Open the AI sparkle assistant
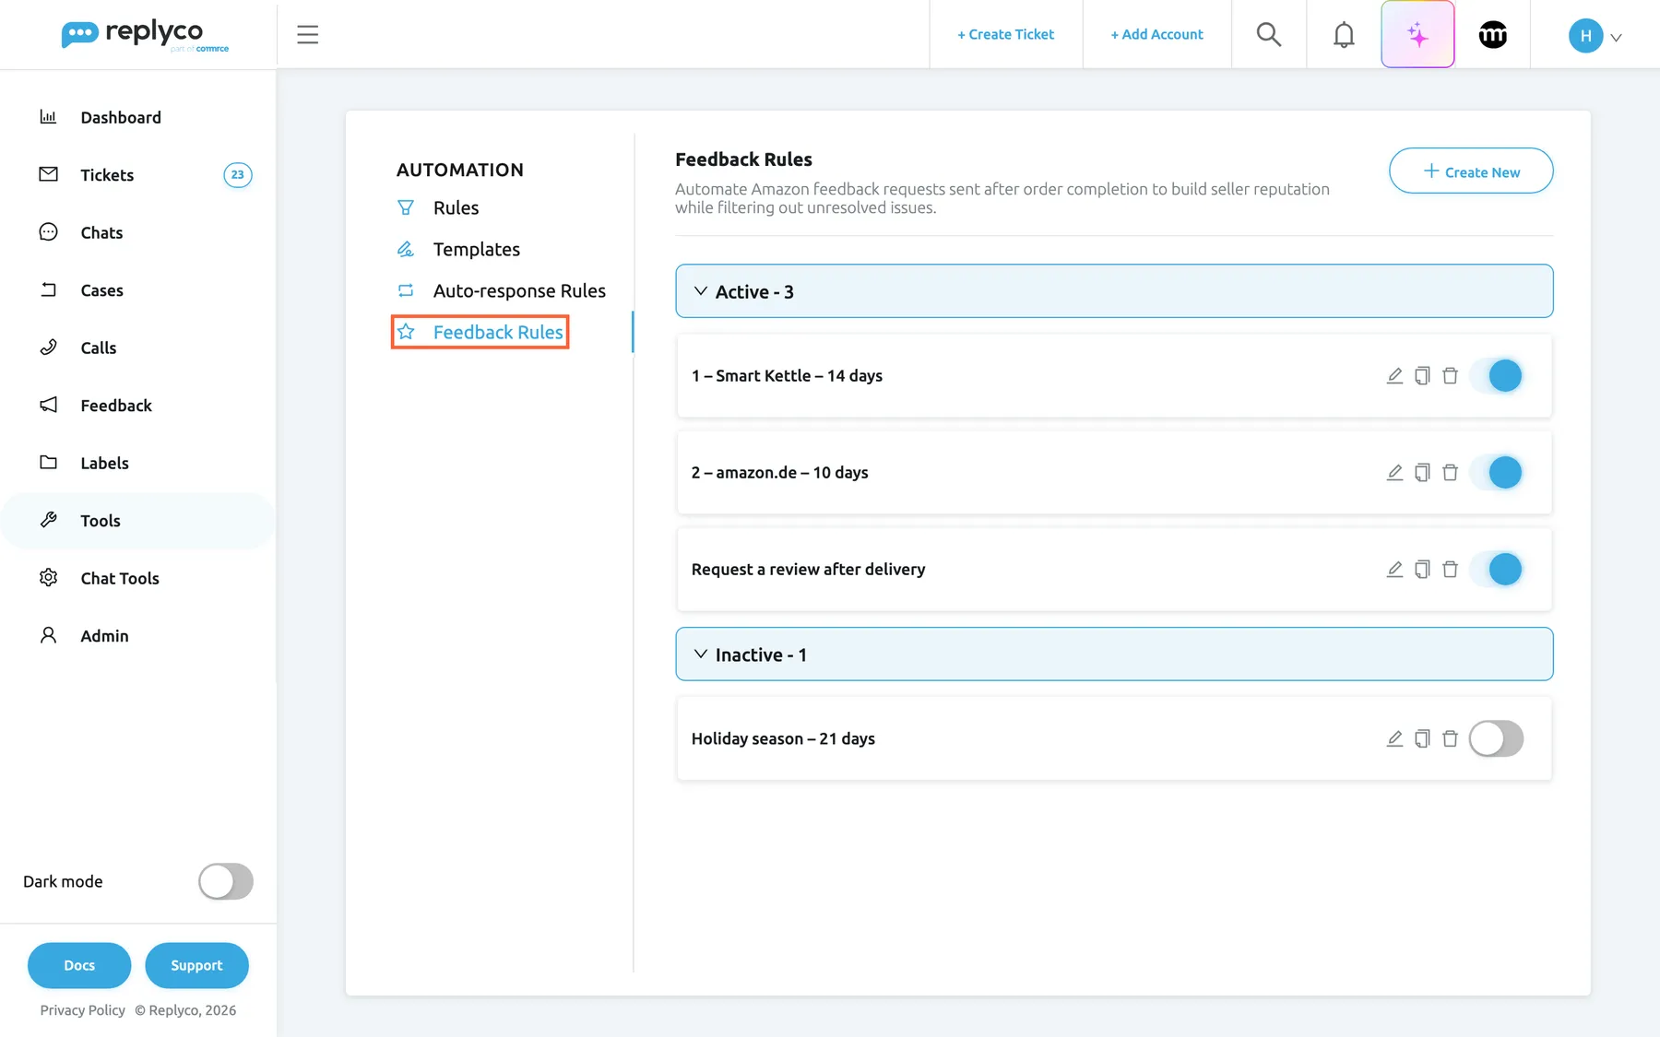Viewport: 1660px width, 1037px height. point(1417,35)
